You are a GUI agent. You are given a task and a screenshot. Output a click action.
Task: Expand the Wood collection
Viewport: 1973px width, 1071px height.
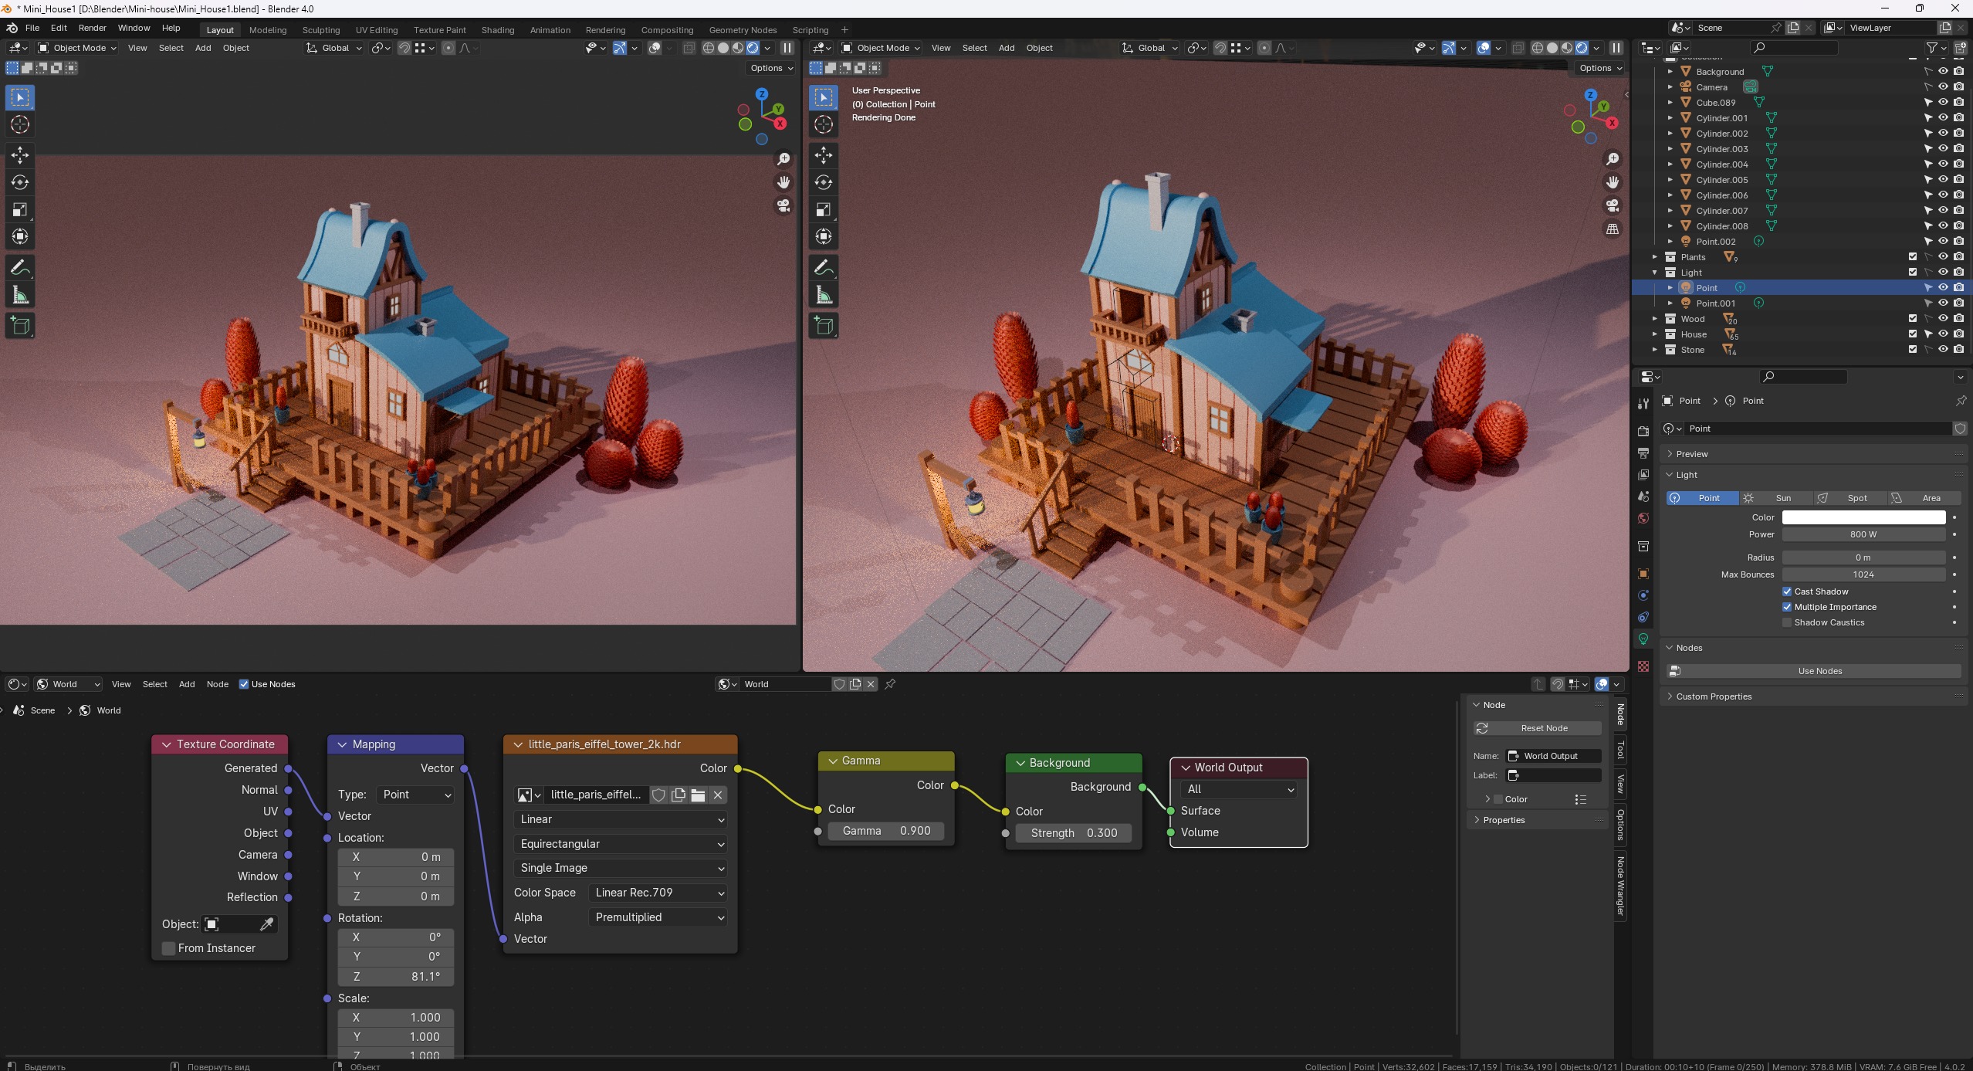[1655, 319]
